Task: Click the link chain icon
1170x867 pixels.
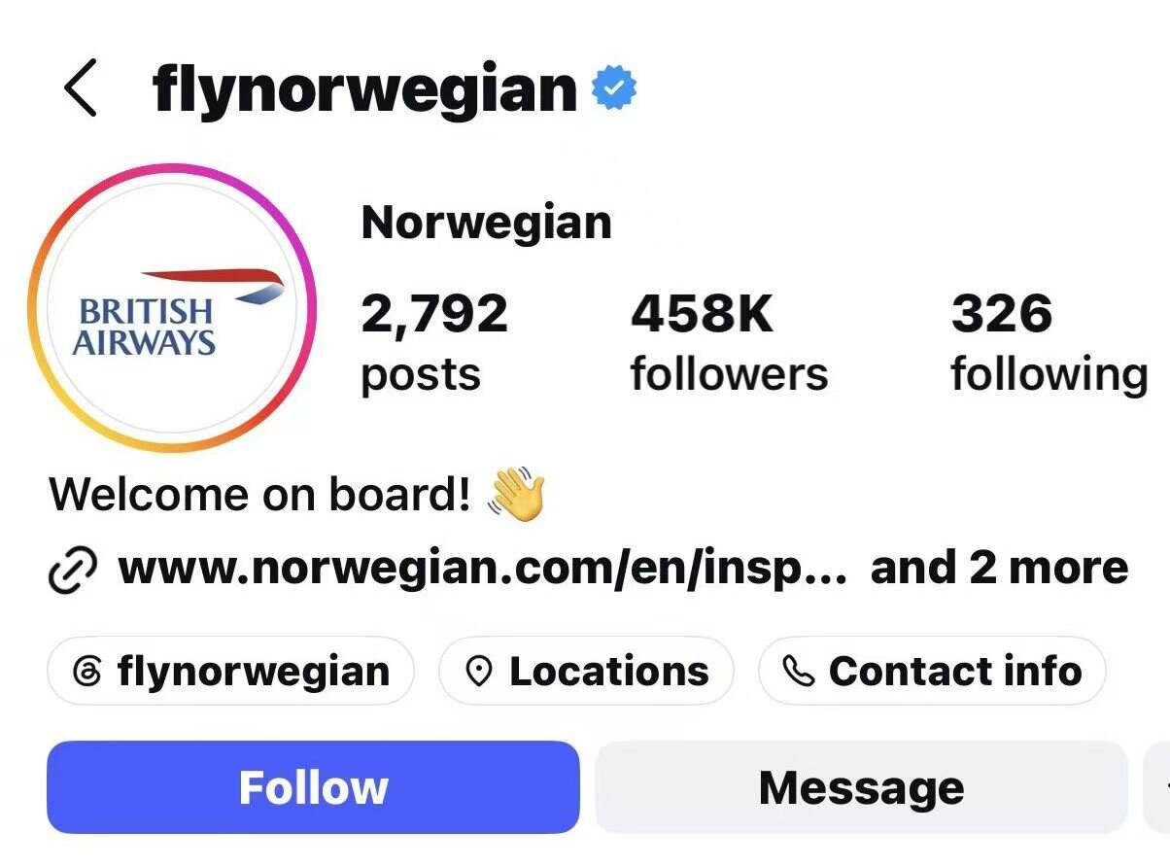Action: click(x=73, y=570)
